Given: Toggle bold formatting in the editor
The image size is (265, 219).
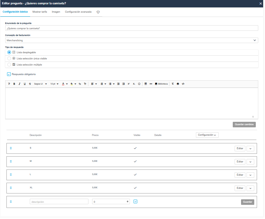Looking at the screenshot, I should click(14, 84).
